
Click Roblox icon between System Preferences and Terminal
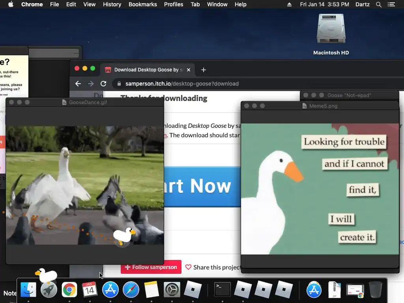click(193, 290)
